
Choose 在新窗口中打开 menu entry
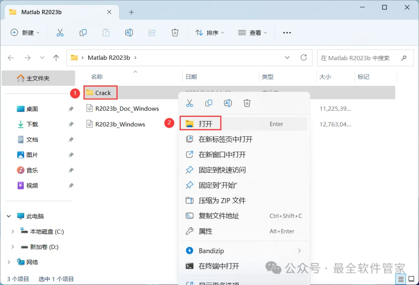coord(243,155)
